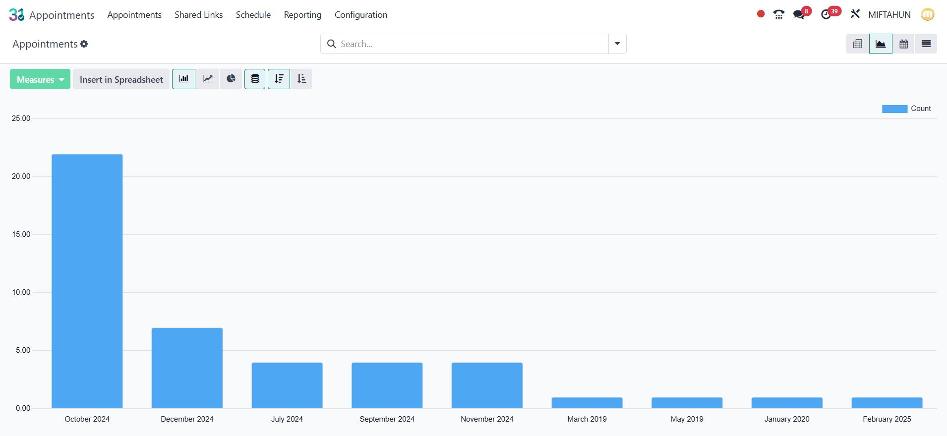The image size is (947, 436).
Task: Click the 25.00 y-axis value
Action: 21,118
